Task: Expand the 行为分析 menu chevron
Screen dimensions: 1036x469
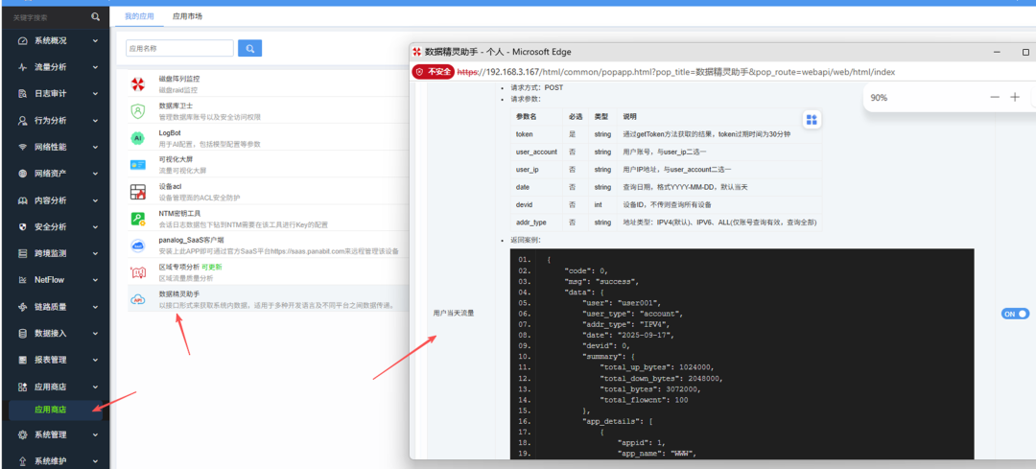Action: [95, 120]
